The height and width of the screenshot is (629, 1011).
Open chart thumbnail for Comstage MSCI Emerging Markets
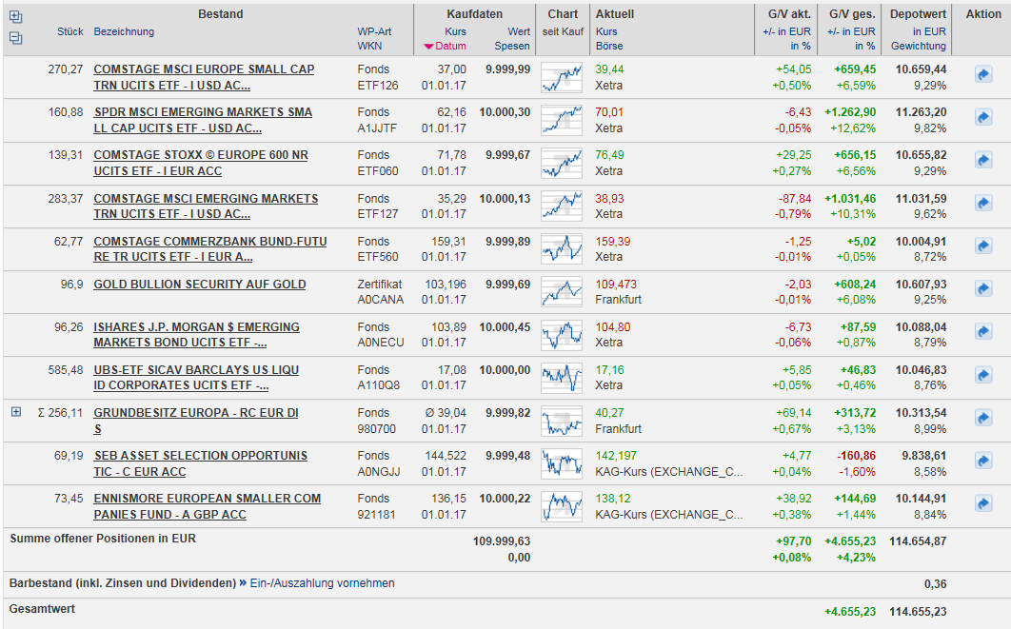coord(562,206)
